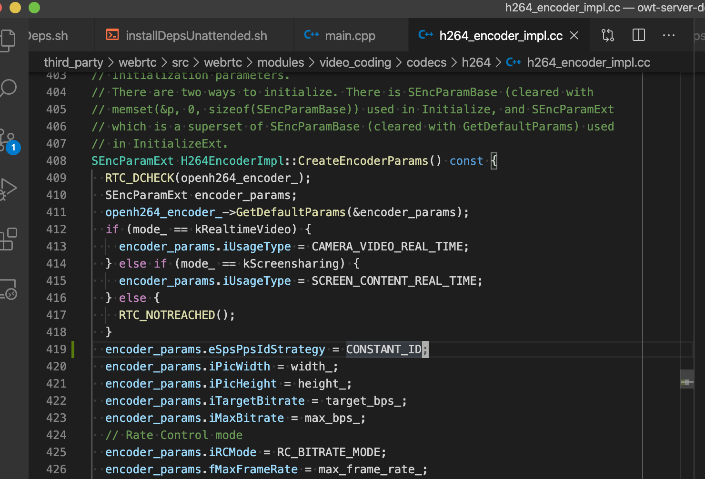Open the Remote Explorer view
The image size is (705, 479).
(x=8, y=289)
